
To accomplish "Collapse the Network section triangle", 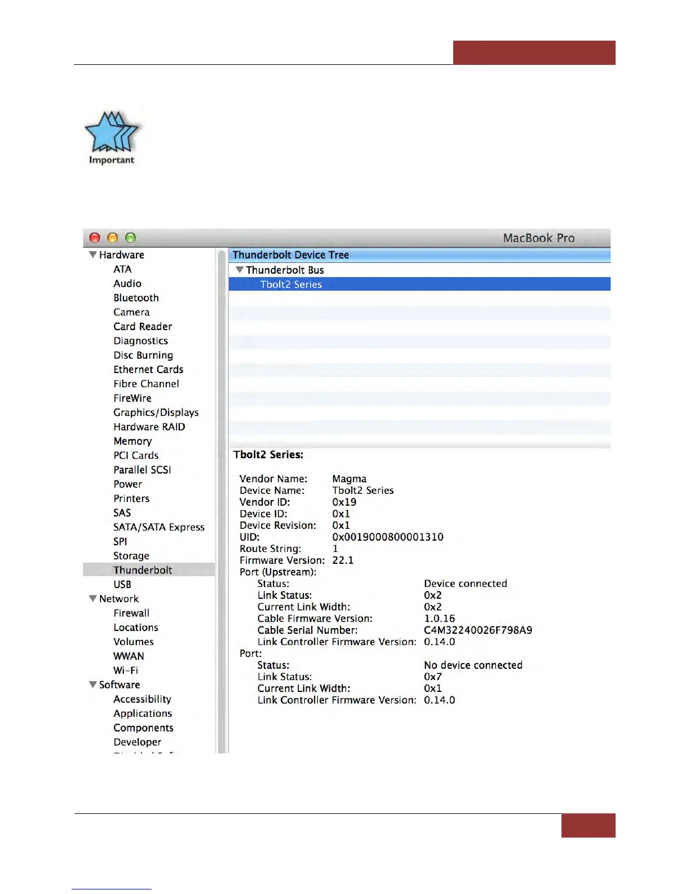I will [x=93, y=598].
